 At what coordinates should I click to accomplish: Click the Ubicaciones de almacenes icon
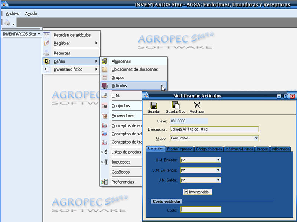tap(105, 69)
